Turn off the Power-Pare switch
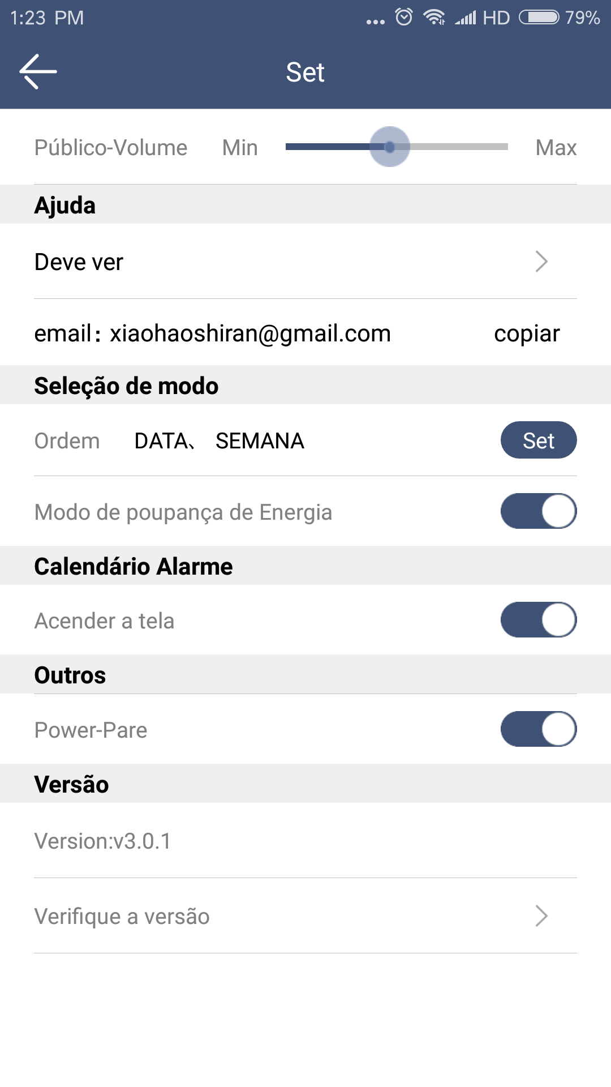 tap(539, 729)
